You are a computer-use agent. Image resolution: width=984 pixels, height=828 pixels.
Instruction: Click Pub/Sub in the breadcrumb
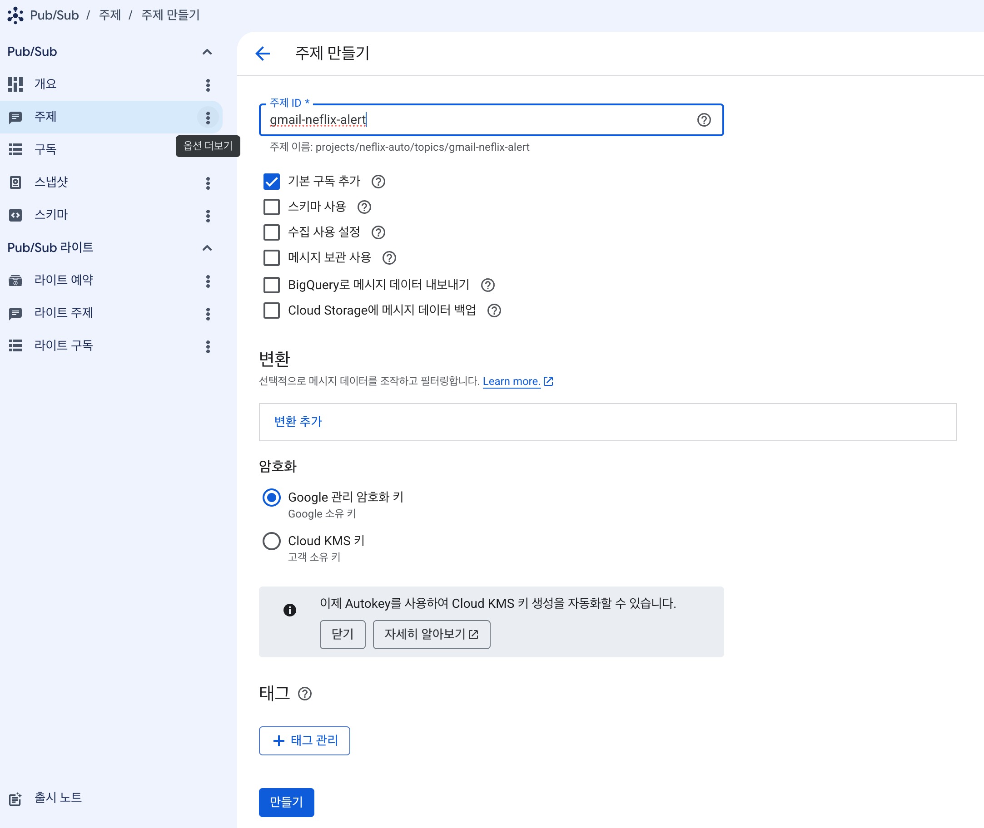[x=54, y=15]
